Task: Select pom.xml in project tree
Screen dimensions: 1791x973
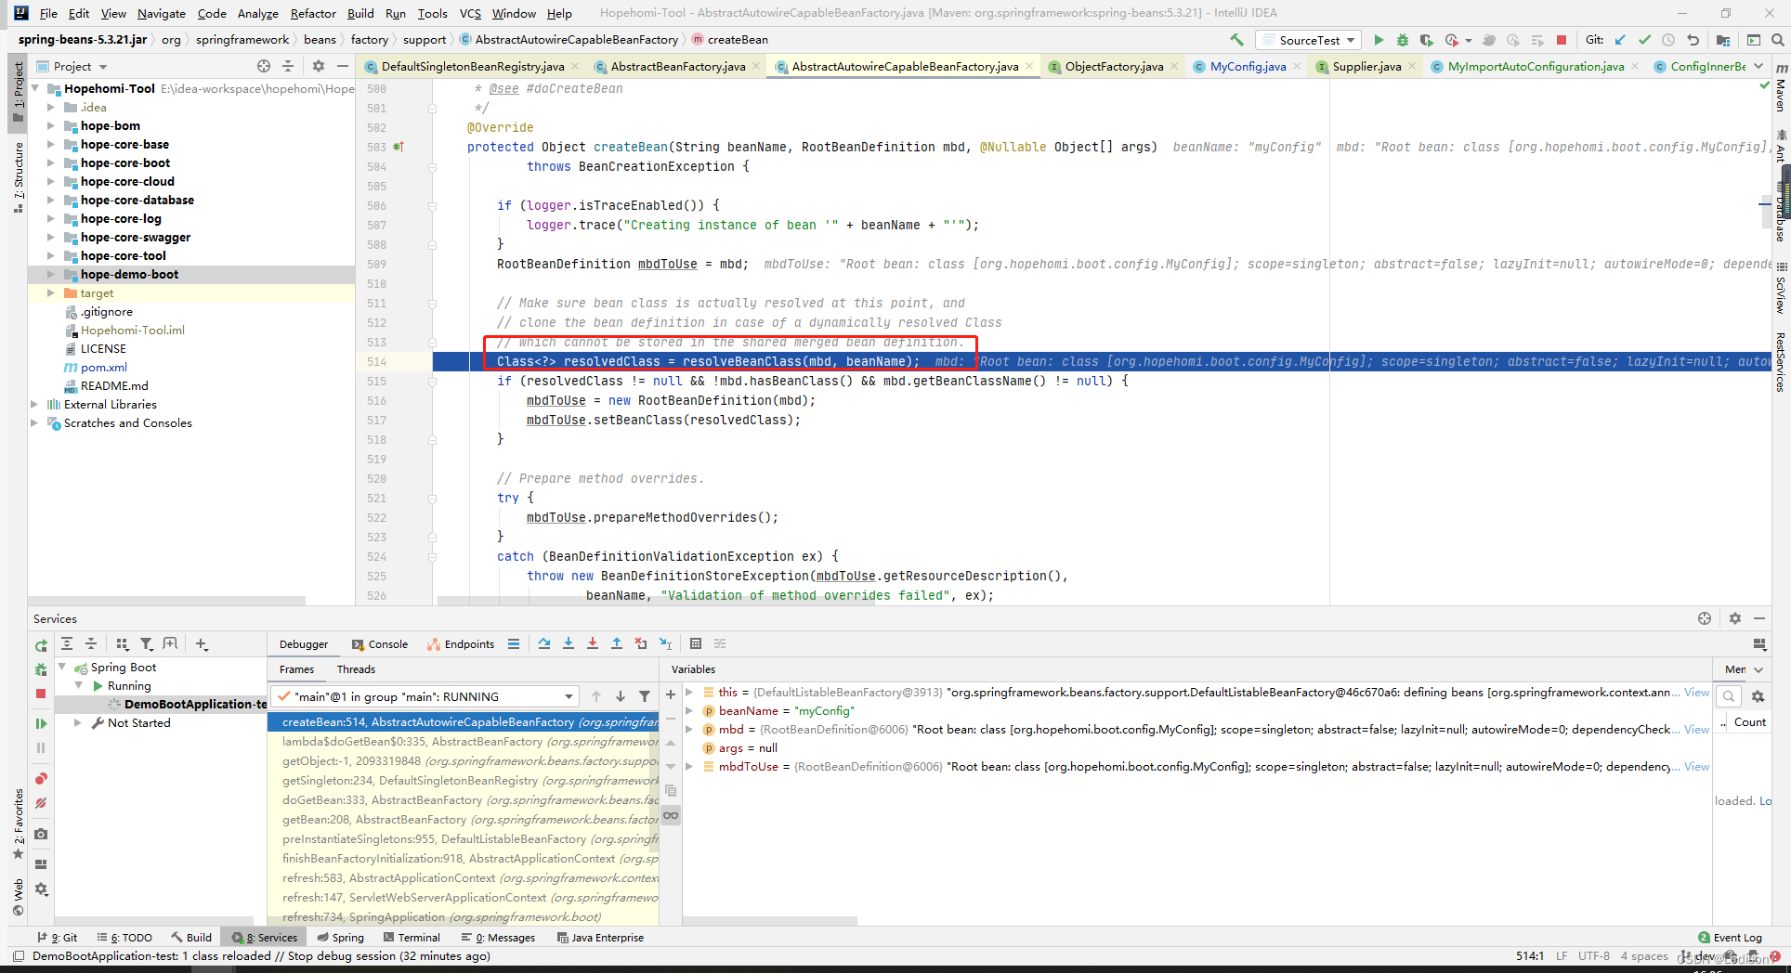Action: [x=103, y=367]
